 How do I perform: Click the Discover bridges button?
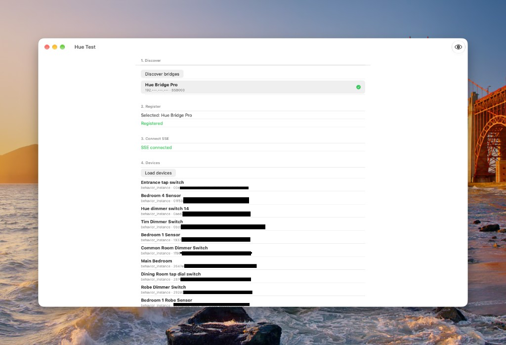(162, 74)
